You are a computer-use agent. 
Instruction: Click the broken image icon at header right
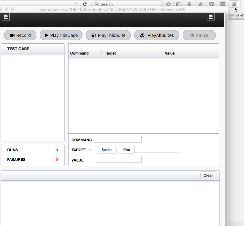211,17
